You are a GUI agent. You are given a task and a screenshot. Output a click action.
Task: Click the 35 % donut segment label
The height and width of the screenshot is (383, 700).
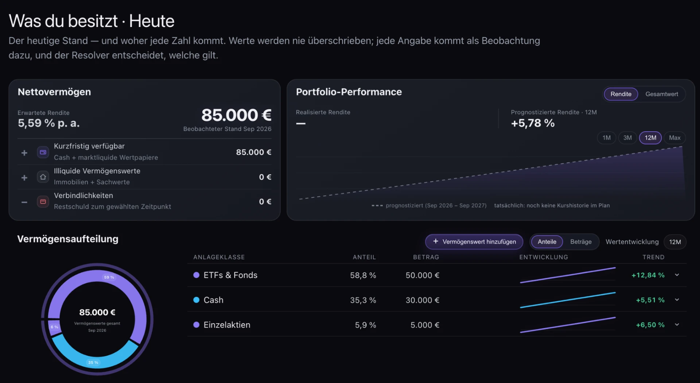[x=93, y=363]
